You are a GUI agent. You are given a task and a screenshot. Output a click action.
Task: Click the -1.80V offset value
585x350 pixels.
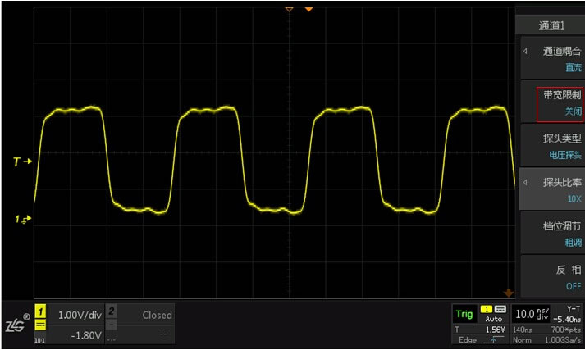pyautogui.click(x=86, y=335)
